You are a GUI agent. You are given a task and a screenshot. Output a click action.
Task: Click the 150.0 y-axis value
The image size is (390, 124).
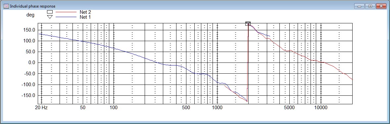[x=29, y=30]
